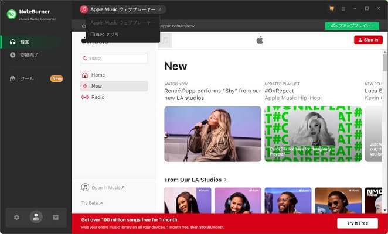Choose the greyed Apple Music web player option

click(122, 23)
